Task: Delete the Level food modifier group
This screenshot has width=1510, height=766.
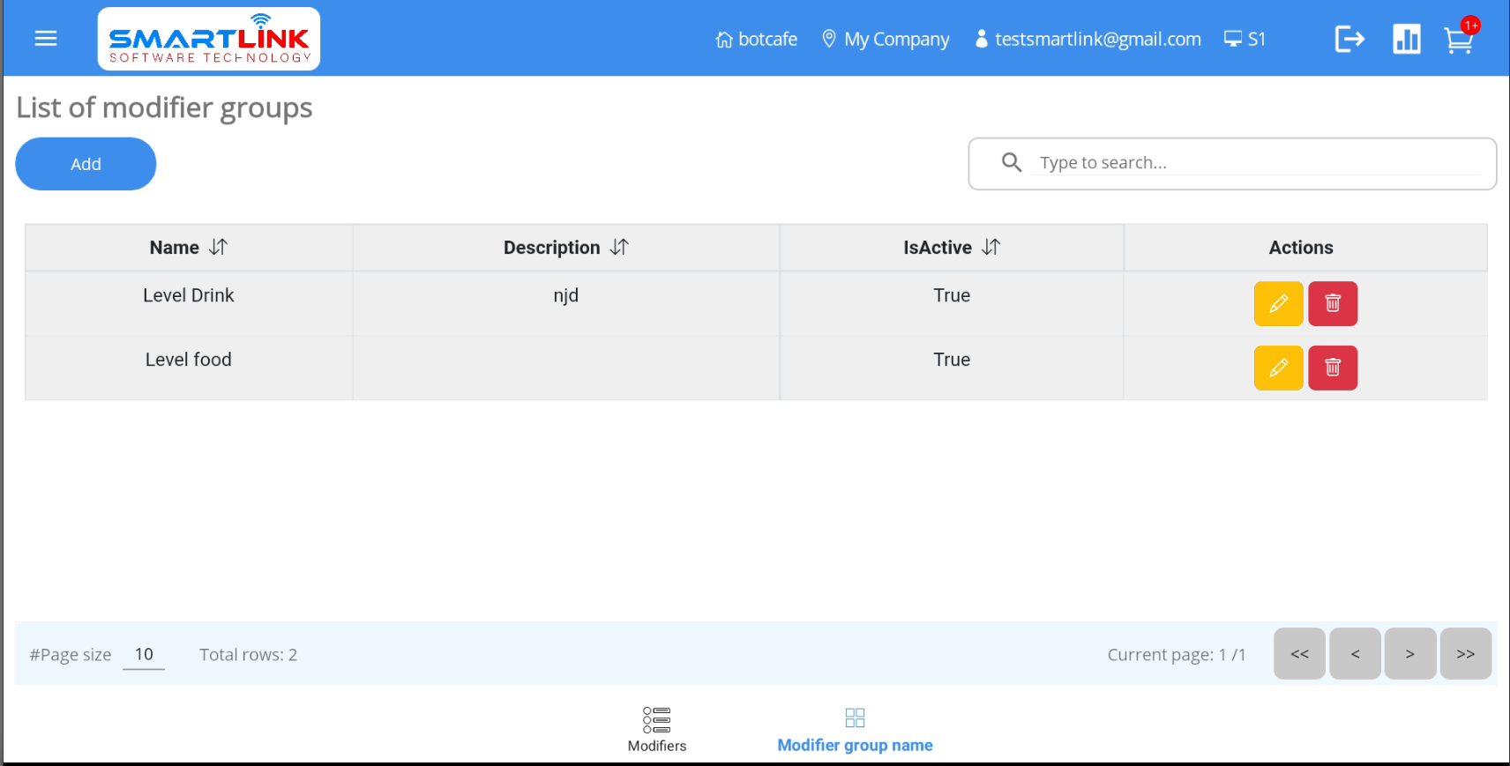Action: coord(1332,368)
